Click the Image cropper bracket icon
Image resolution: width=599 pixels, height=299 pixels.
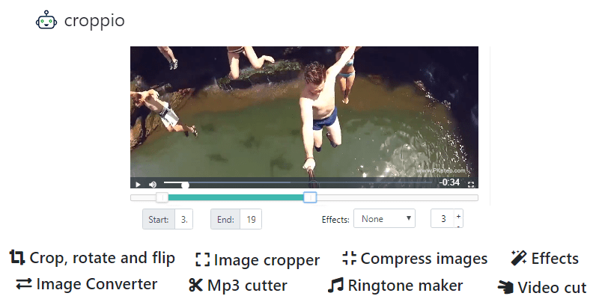point(202,259)
